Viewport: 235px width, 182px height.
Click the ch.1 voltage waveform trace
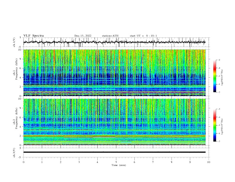click(x=114, y=42)
